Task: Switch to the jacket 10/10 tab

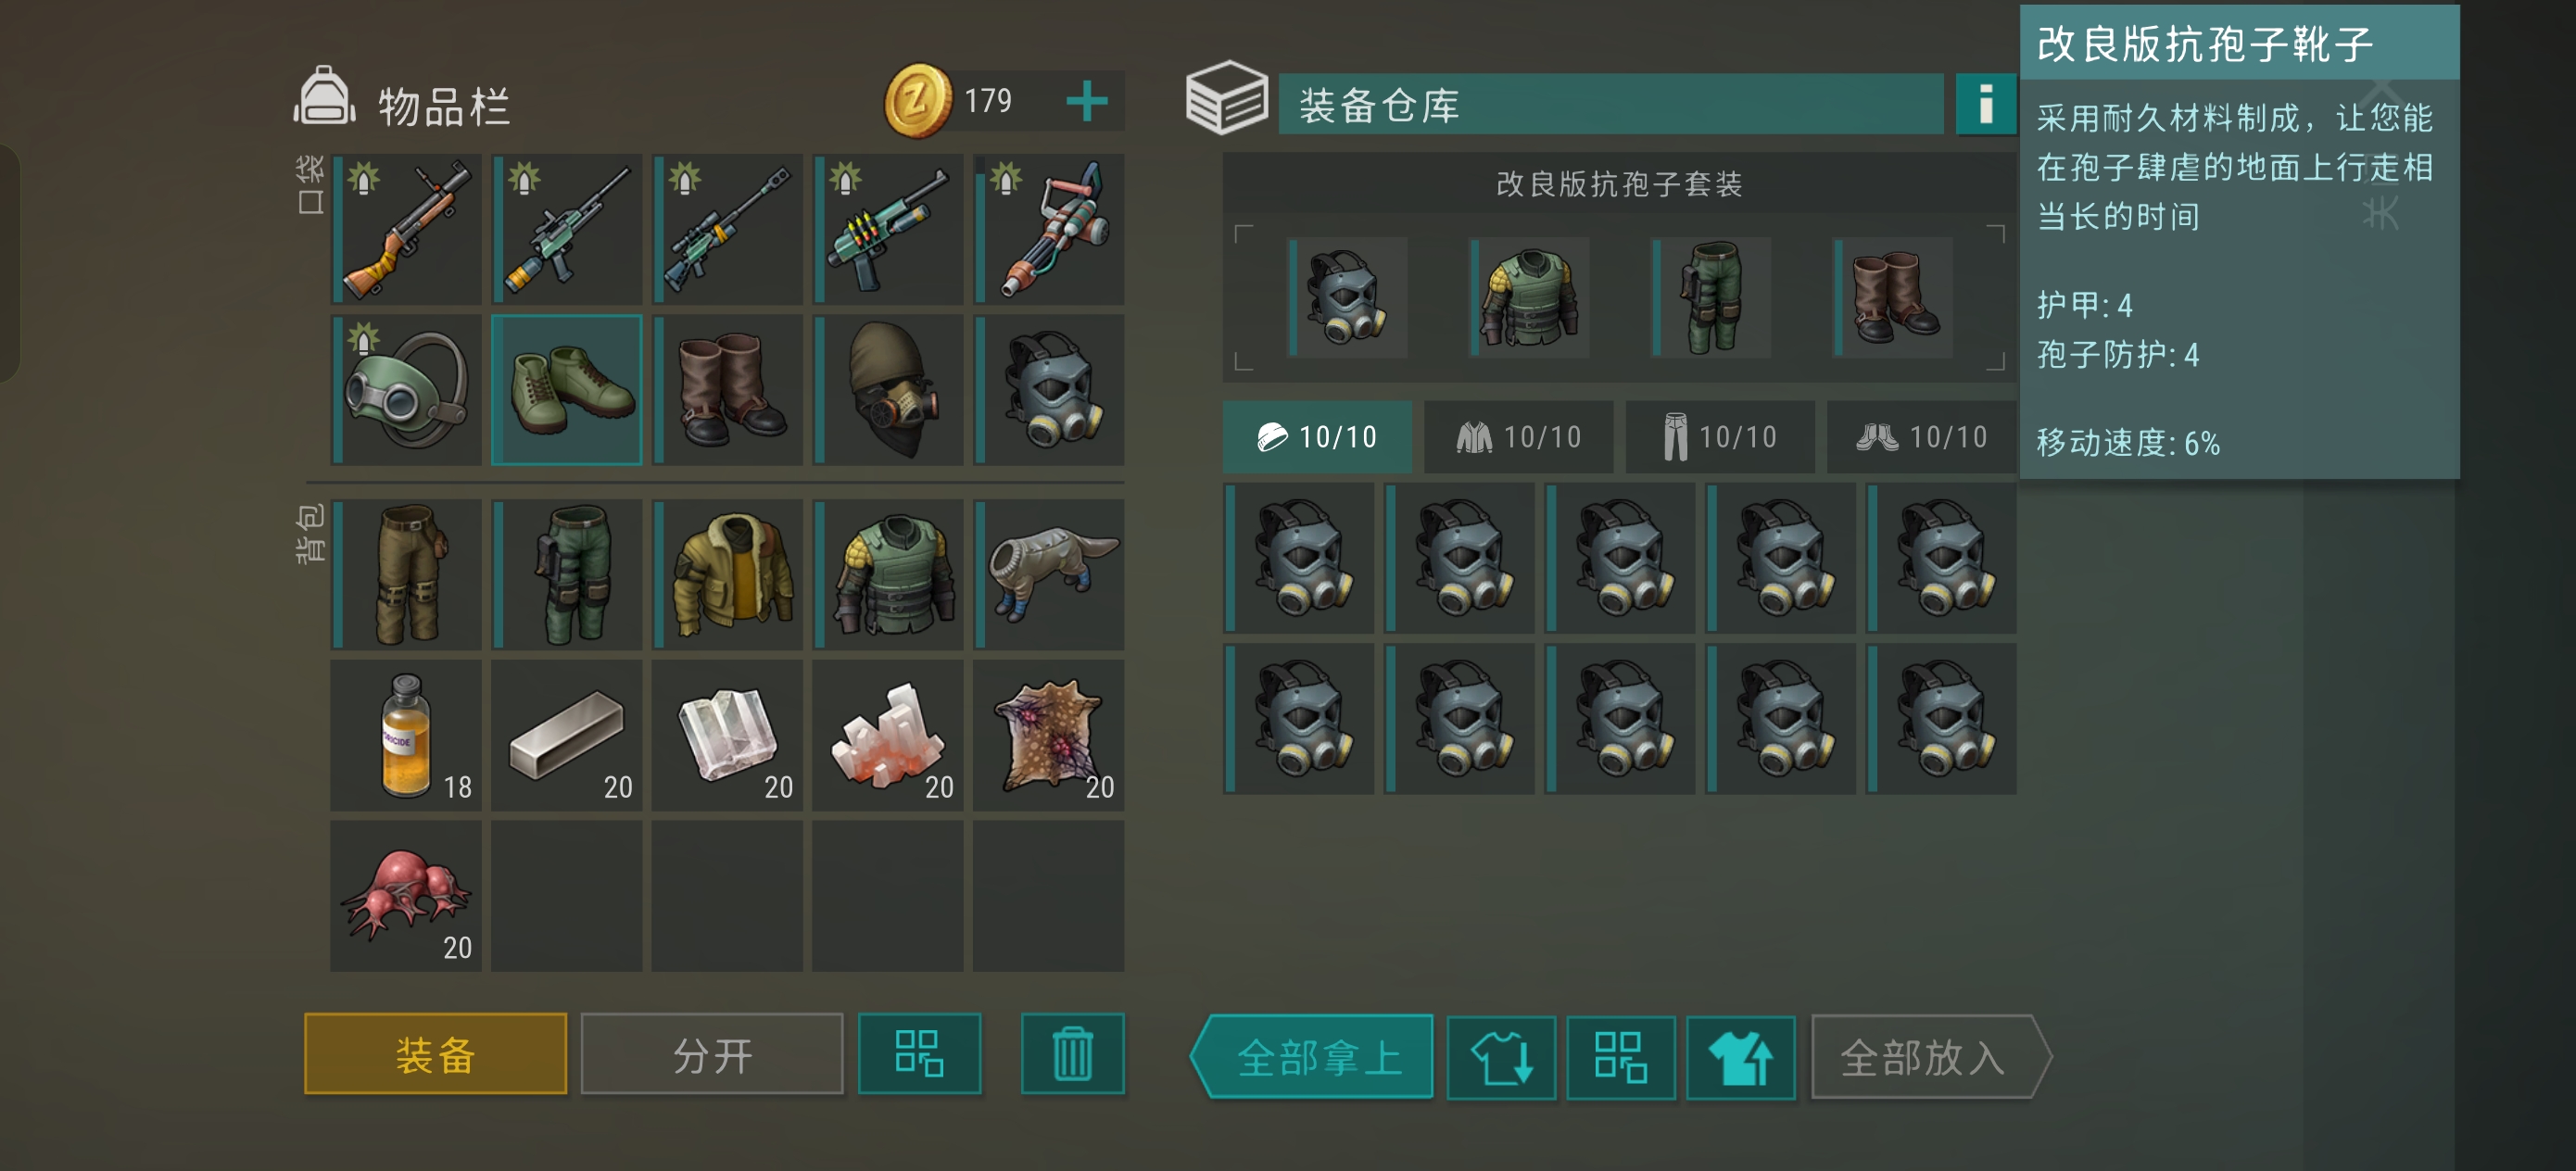Action: 1518,437
